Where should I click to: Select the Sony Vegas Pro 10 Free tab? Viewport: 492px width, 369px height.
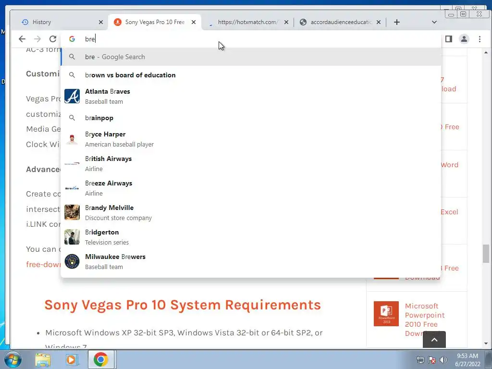(x=155, y=22)
